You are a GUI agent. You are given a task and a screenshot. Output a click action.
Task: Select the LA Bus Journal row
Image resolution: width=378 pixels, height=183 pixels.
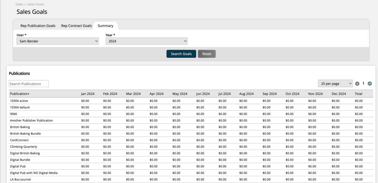pyautogui.click(x=21, y=180)
